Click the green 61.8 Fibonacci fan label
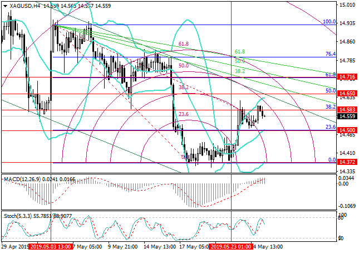The width and height of the screenshot is (359, 253). pyautogui.click(x=240, y=51)
